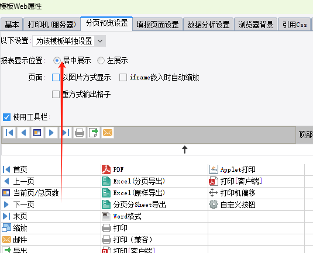
Task: Select the 居中展示 radio button
Action: pos(57,60)
